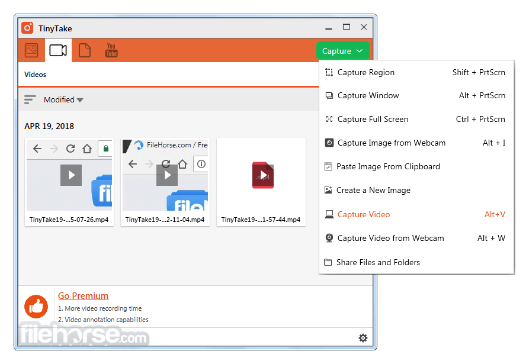Click the Ctrl + PrtScrn shortcut text
Screen dimensions: 526x364
(480, 119)
